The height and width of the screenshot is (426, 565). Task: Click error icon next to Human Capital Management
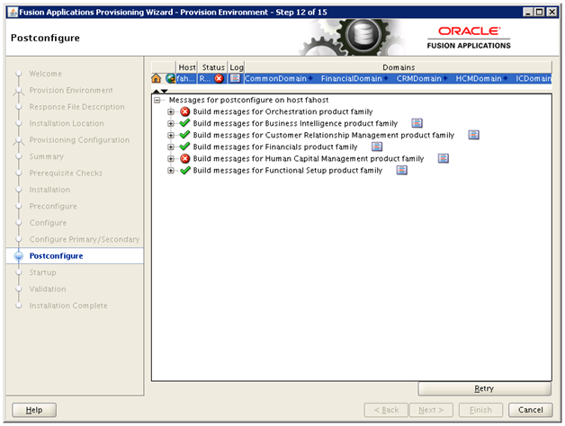click(x=184, y=158)
